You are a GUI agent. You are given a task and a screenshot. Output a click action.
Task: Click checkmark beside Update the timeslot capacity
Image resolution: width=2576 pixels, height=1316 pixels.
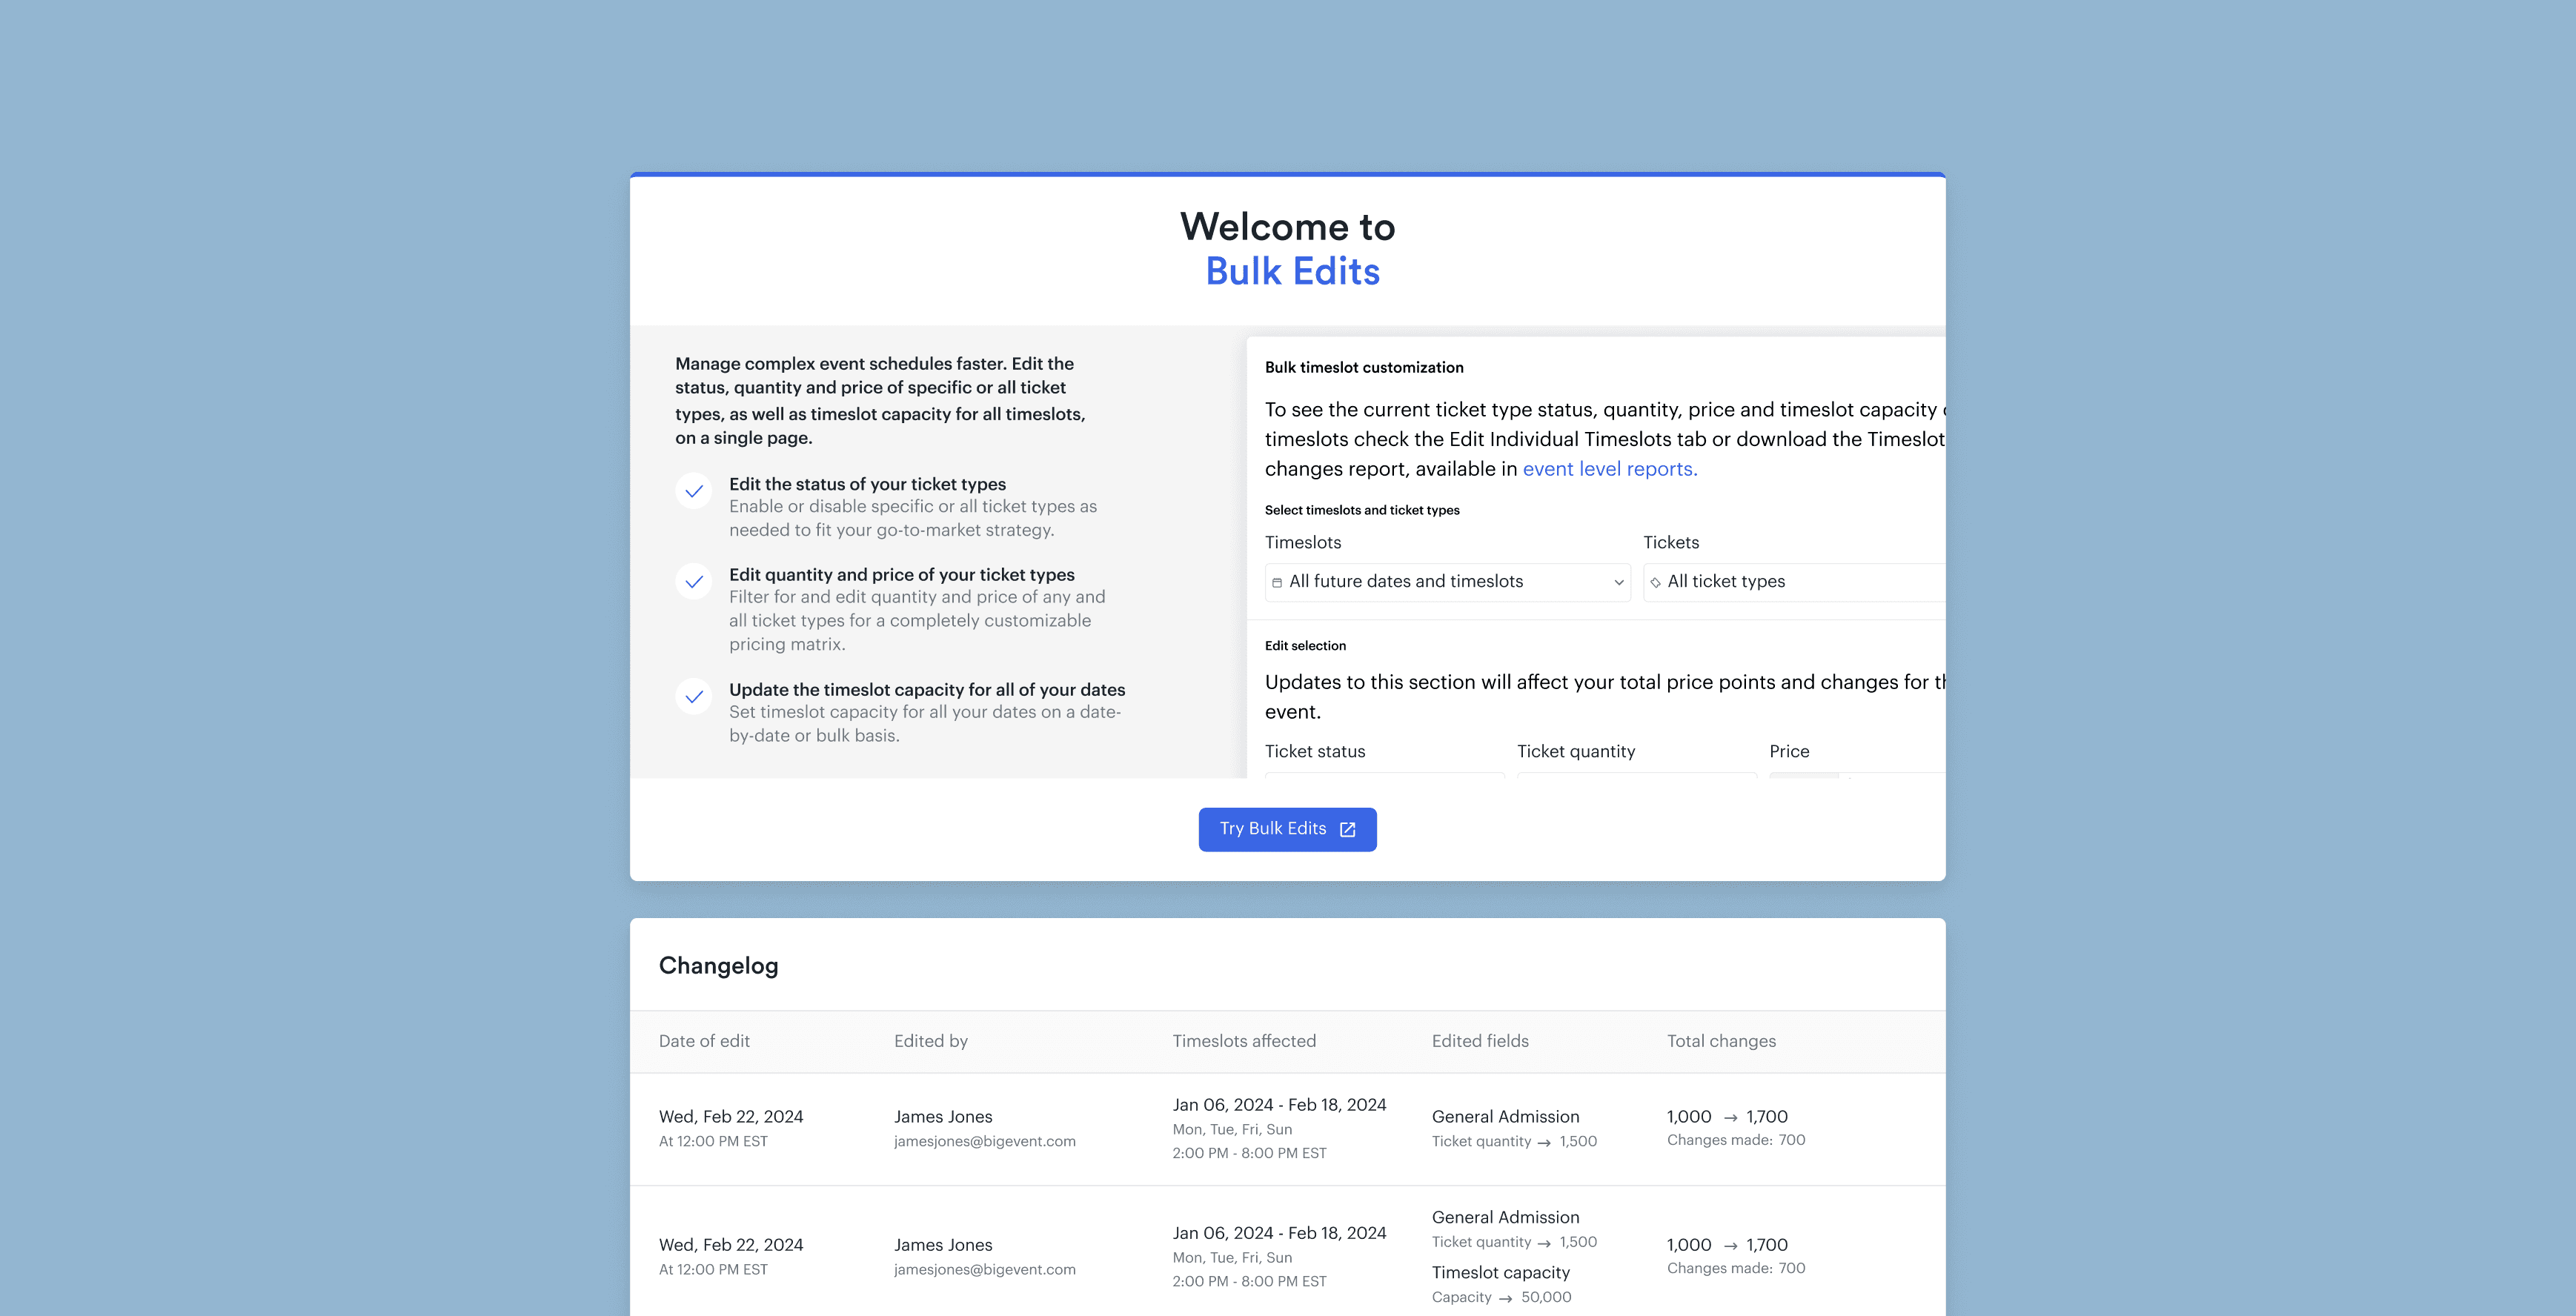point(693,697)
